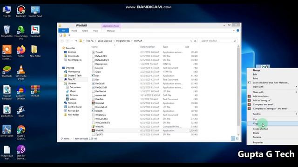This screenshot has width=298, height=167.
Task: Select the Careerwill desktop shortcut
Action: pyautogui.click(x=35, y=32)
